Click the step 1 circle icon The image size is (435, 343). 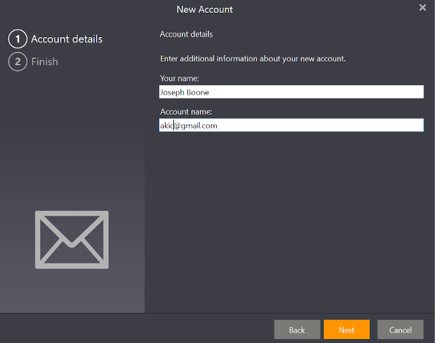(18, 39)
